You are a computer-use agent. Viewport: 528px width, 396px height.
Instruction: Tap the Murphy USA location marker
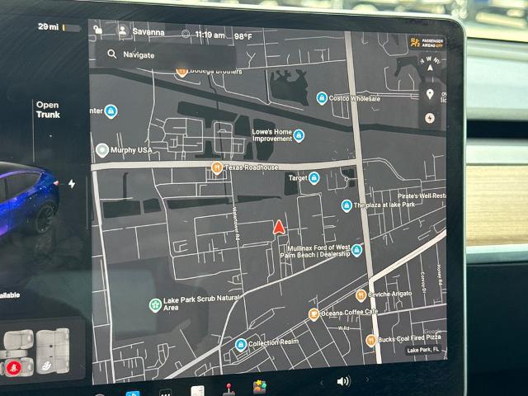102,150
